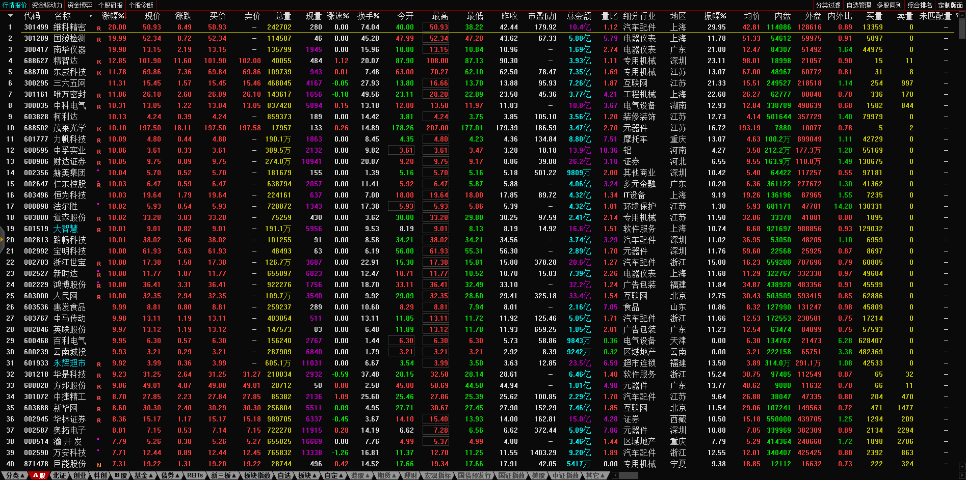Click the dot marker beside 名称 header
The height and width of the screenshot is (480, 966).
pyautogui.click(x=91, y=16)
